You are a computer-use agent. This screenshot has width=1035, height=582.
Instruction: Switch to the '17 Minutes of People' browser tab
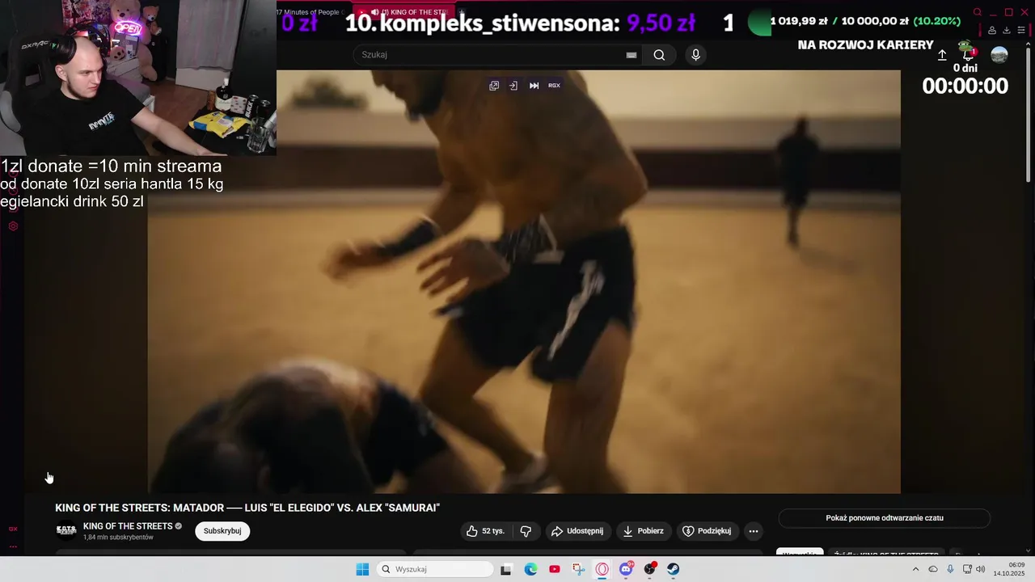310,12
